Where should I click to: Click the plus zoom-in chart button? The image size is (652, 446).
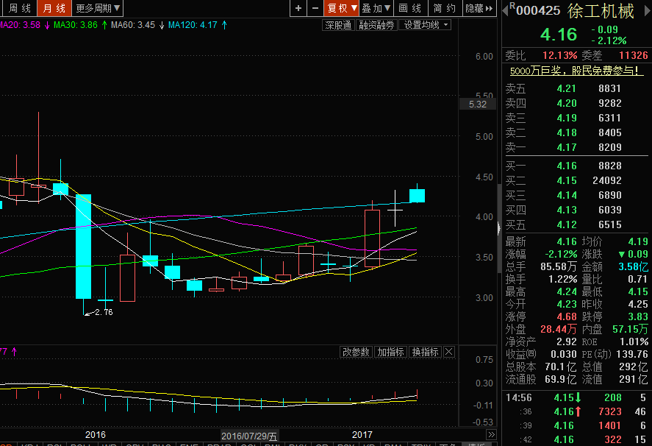point(298,8)
